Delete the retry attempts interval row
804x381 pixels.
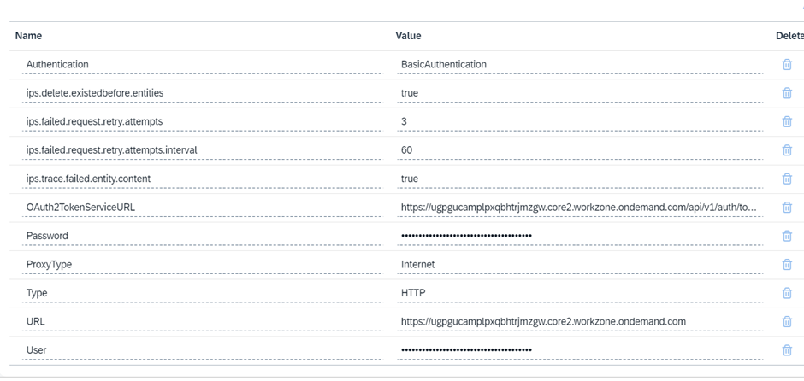pos(786,150)
